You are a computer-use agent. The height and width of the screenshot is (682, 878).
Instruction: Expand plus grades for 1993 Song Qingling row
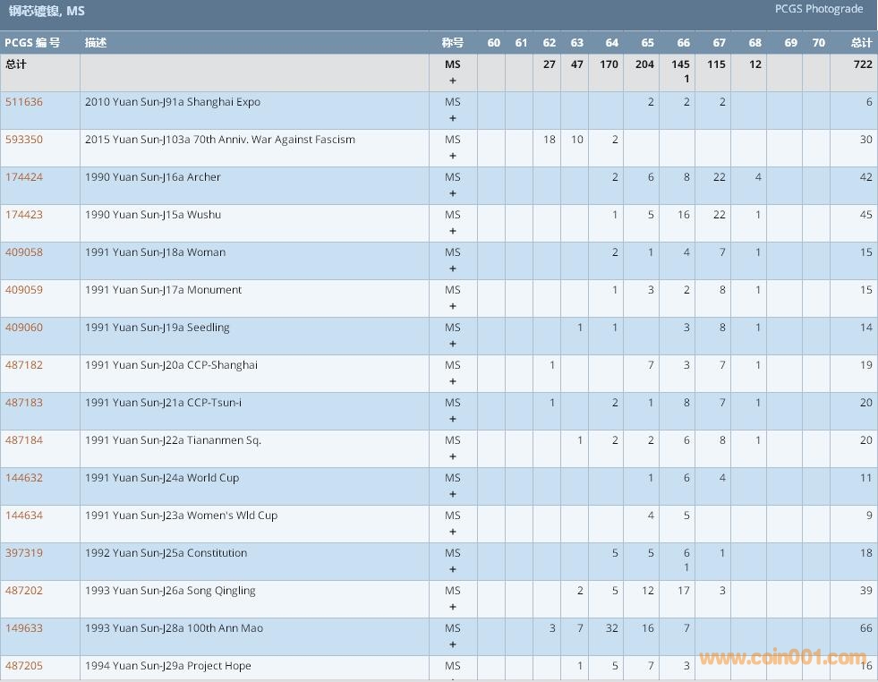[453, 607]
